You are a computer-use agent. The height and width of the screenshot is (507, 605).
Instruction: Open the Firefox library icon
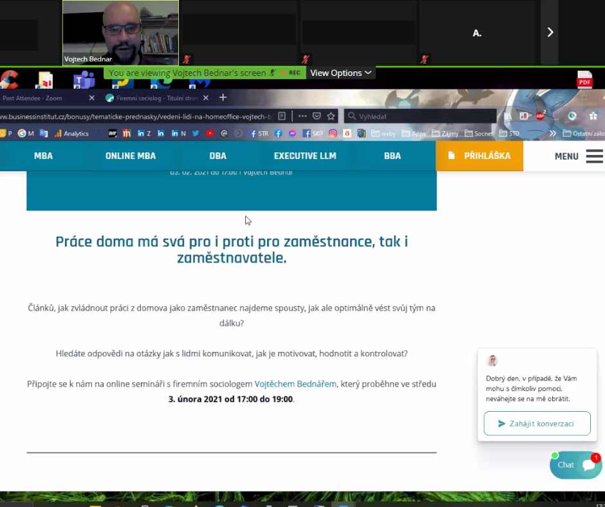click(508, 116)
